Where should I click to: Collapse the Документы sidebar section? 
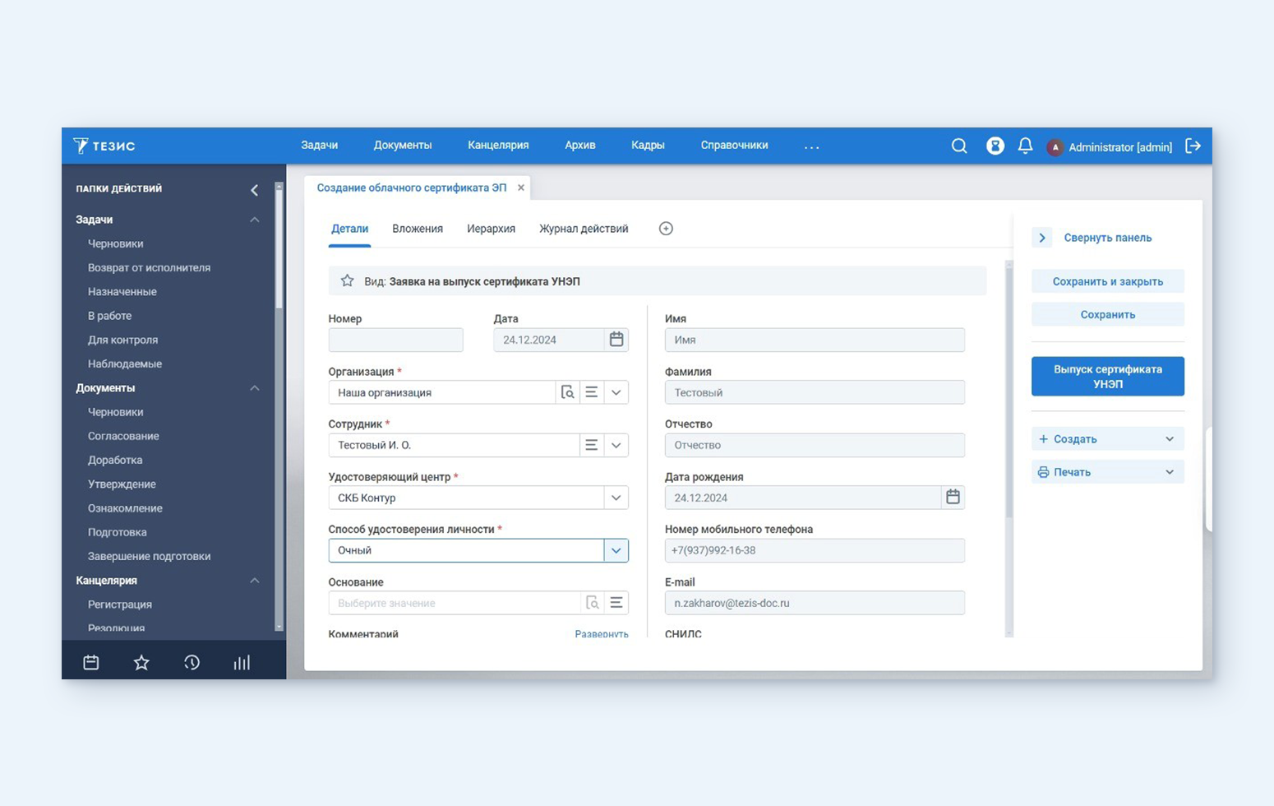pos(255,388)
